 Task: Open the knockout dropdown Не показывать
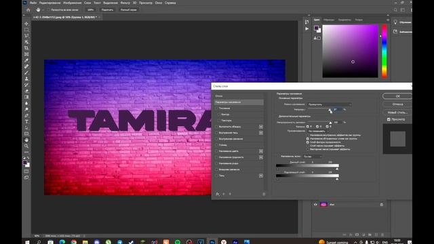click(318, 131)
